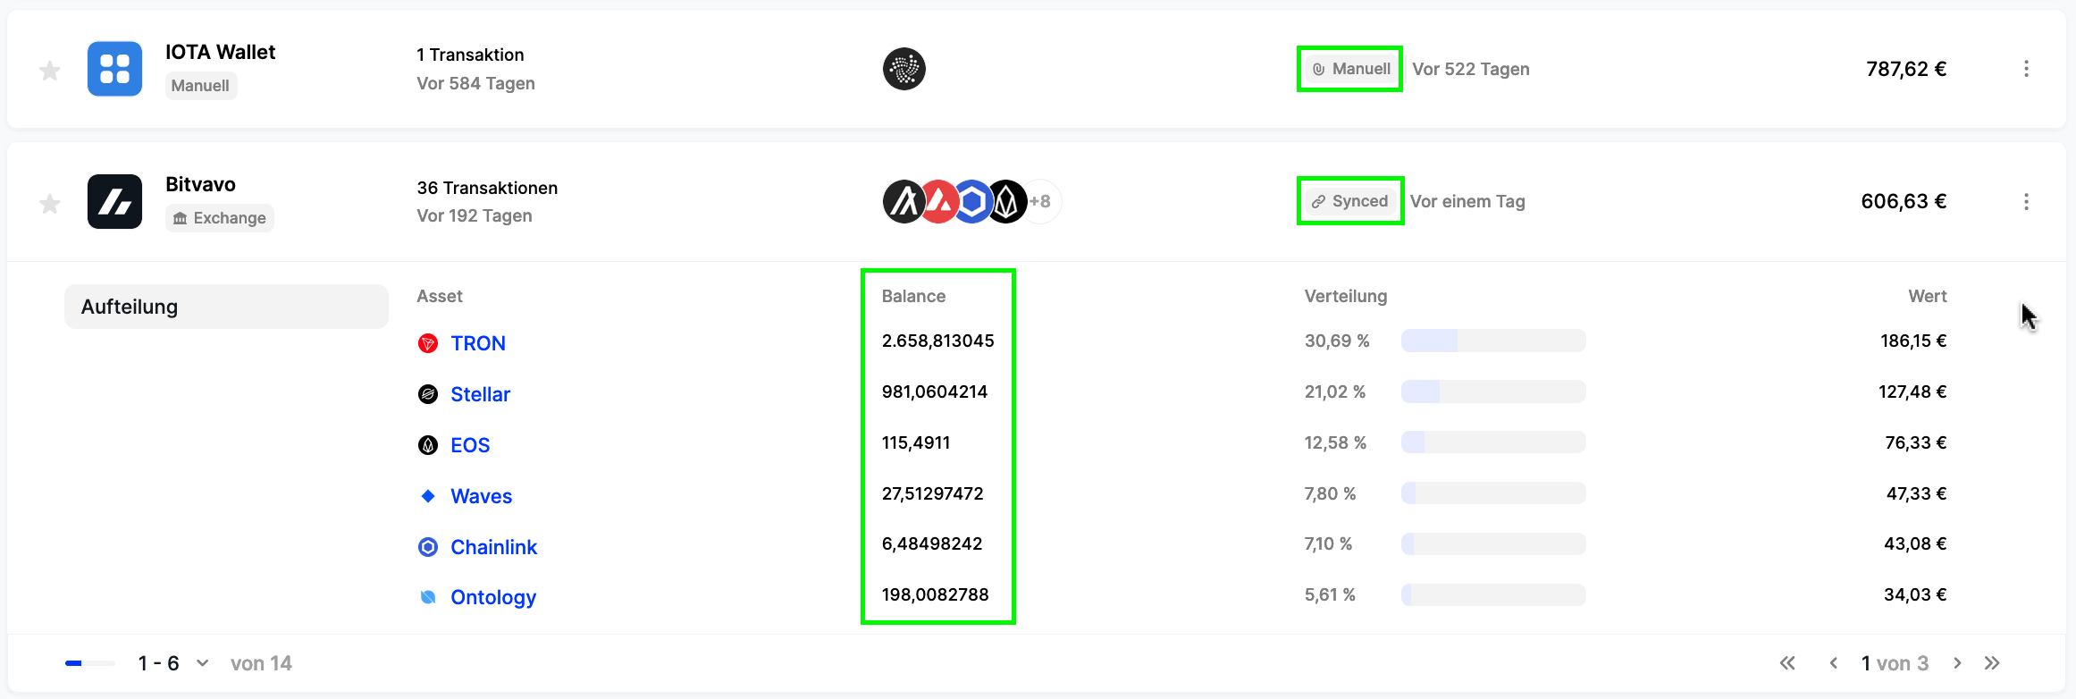Click the TRON coin icon
This screenshot has width=2076, height=699.
click(x=428, y=343)
